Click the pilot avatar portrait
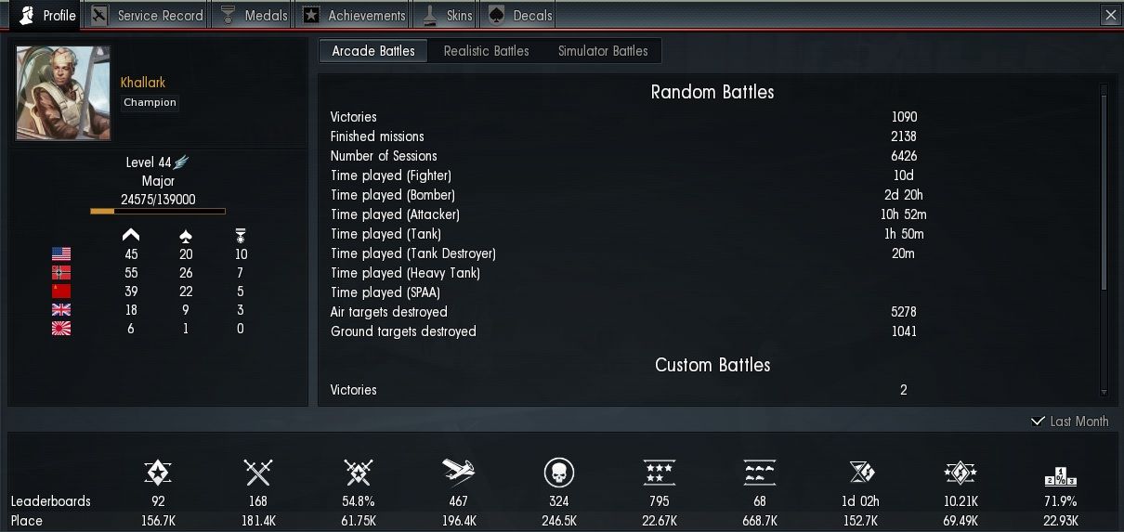The image size is (1124, 532). [x=63, y=93]
